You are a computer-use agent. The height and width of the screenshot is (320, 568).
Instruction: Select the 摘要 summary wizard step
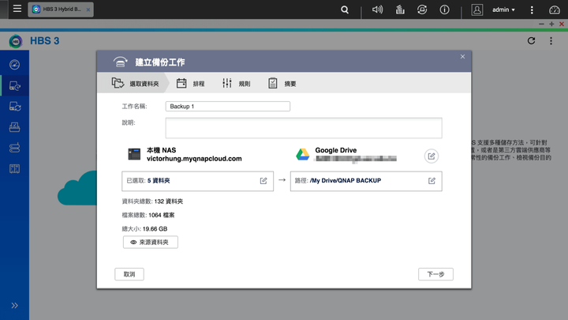282,84
